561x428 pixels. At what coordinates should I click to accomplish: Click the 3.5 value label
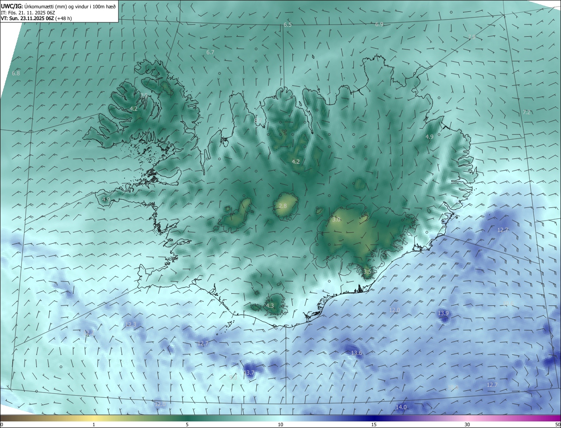click(x=367, y=271)
